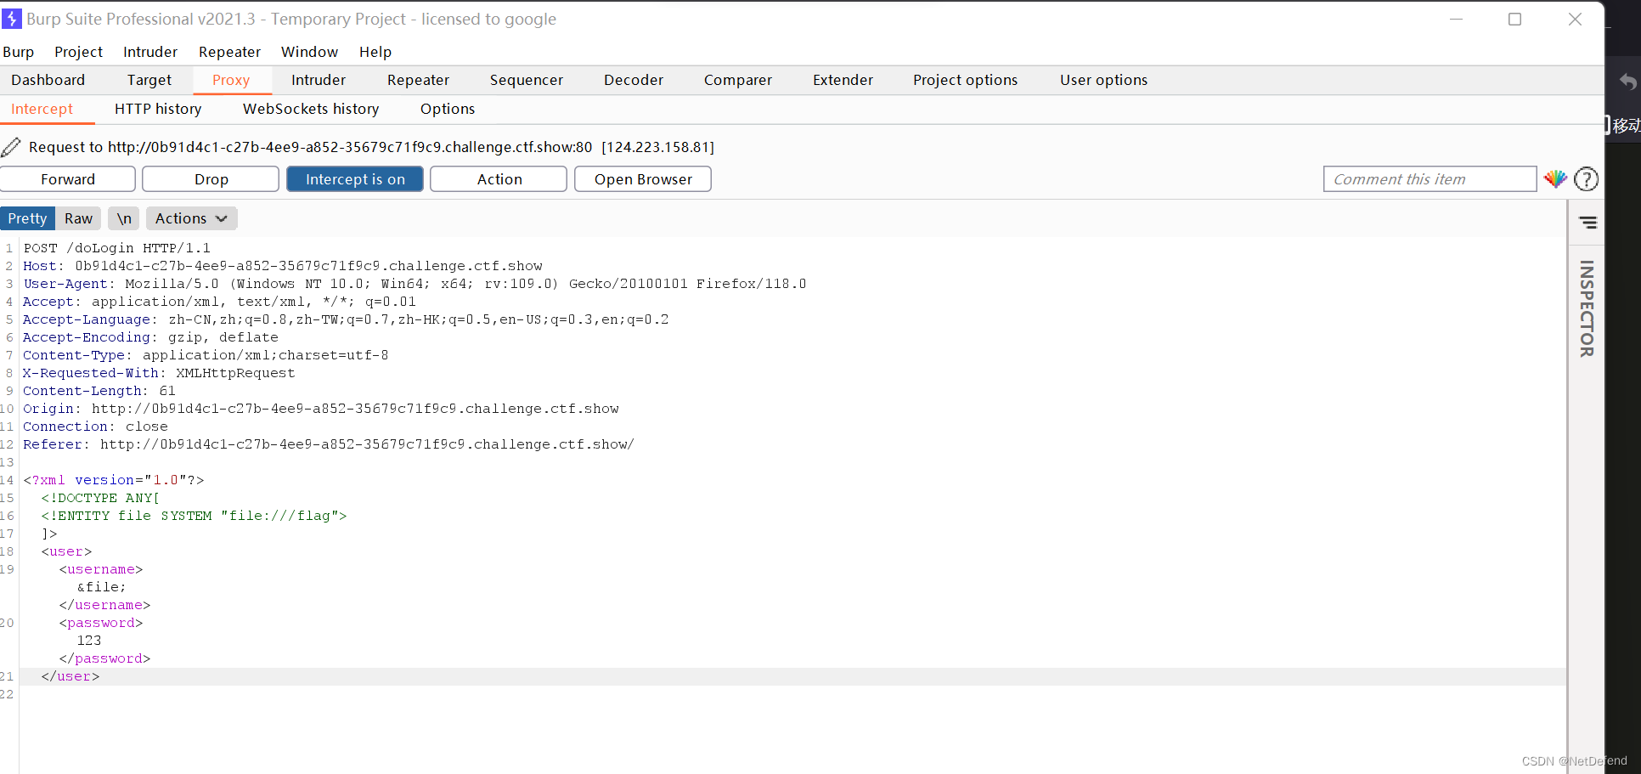Switch to the Extender tab
This screenshot has width=1641, height=774.
click(x=843, y=80)
